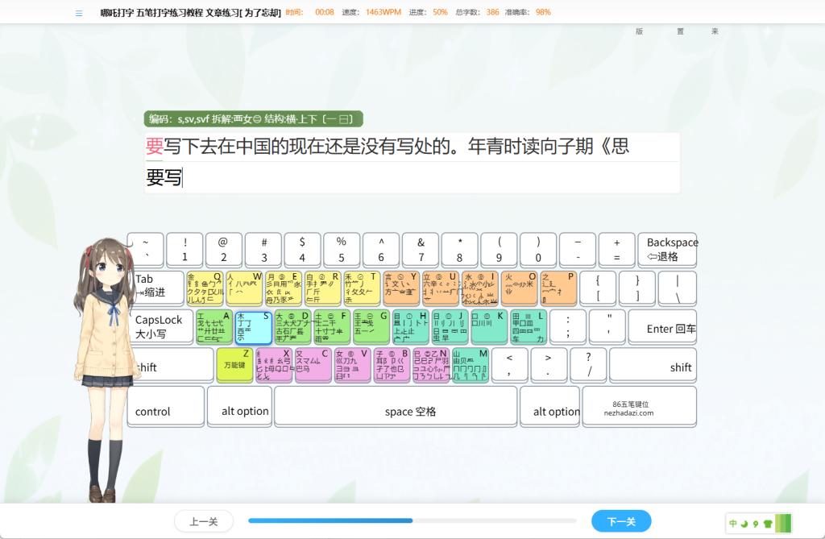Viewport: 825px width, 539px height.
Task: Click the 置 item at top right
Action: 680,31
